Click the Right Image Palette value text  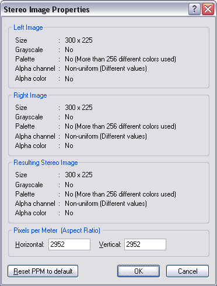tap(120, 126)
